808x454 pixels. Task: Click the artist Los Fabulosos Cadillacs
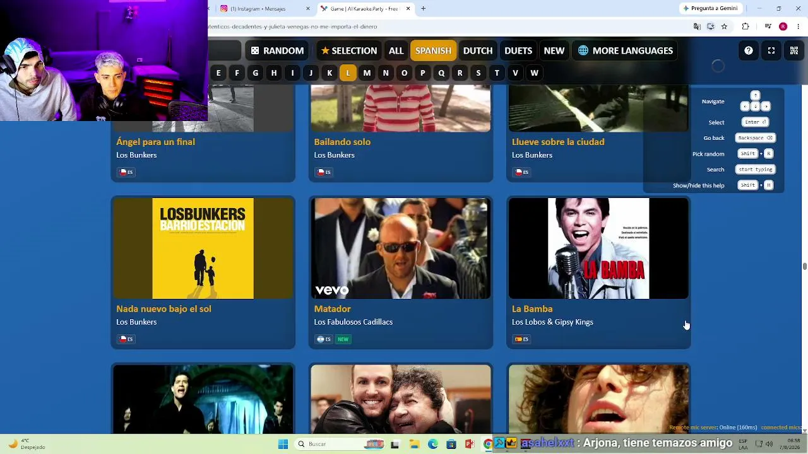353,322
